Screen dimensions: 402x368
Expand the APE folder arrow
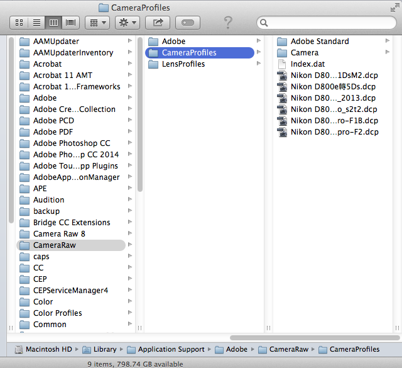point(130,188)
